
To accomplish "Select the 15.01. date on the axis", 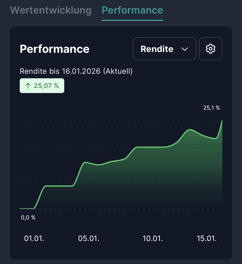I will (x=207, y=238).
